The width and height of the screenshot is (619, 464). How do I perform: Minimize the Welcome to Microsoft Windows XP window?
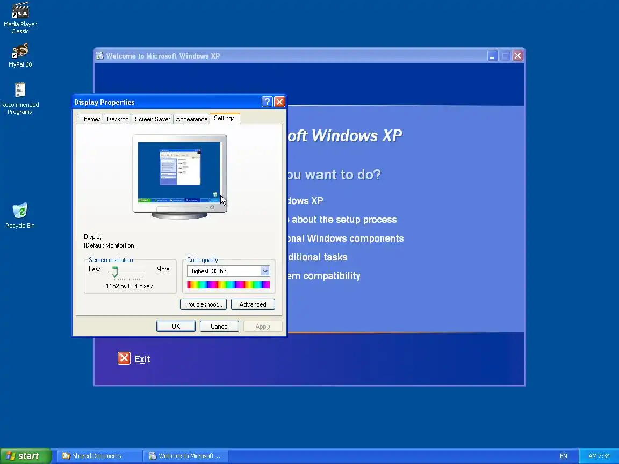click(492, 56)
